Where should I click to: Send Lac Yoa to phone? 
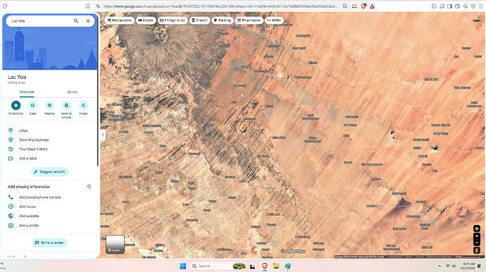[x=66, y=105]
